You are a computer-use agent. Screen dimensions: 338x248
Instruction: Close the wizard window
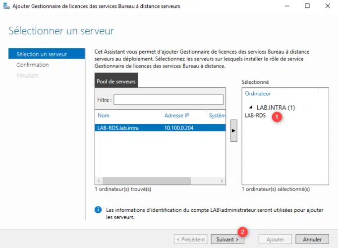[328, 6]
